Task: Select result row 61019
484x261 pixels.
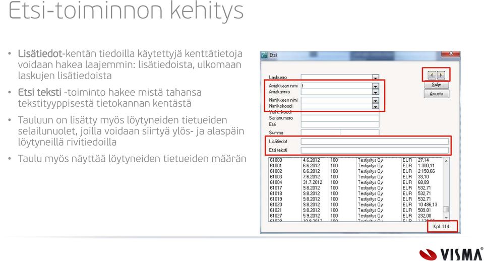Action: (x=356, y=199)
